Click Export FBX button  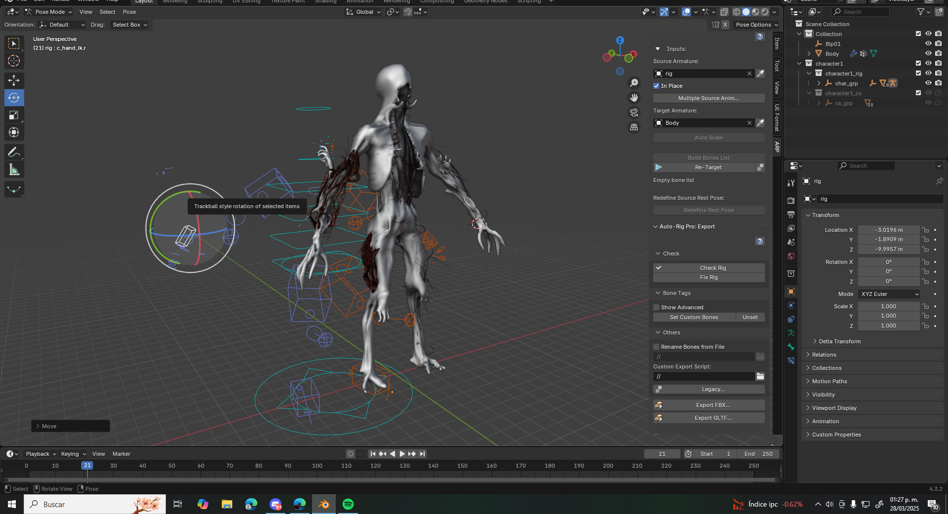(709, 405)
